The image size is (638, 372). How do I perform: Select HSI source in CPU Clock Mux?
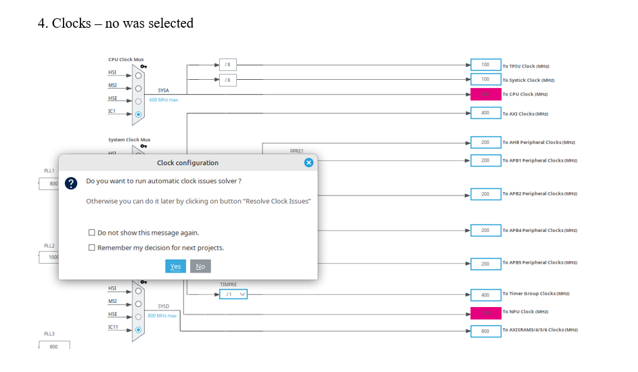pyautogui.click(x=139, y=74)
